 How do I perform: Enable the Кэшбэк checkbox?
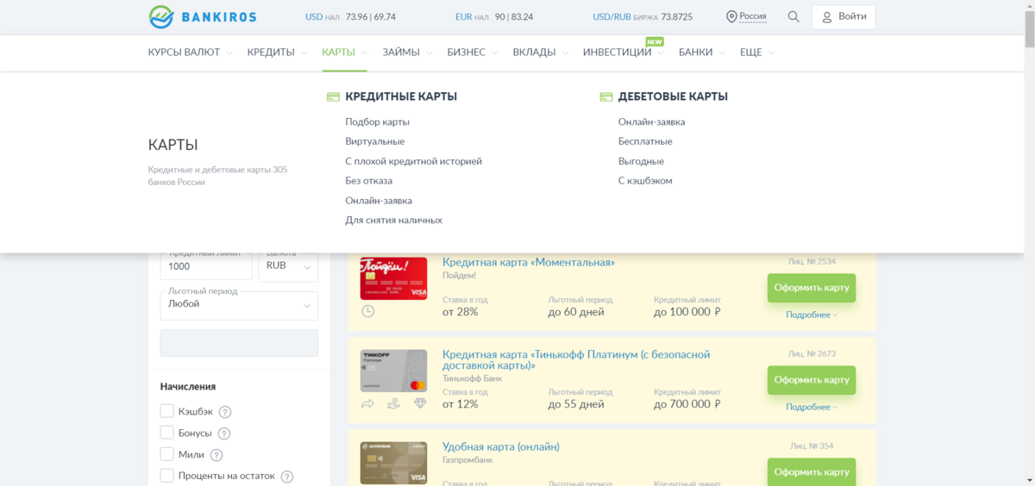point(167,411)
